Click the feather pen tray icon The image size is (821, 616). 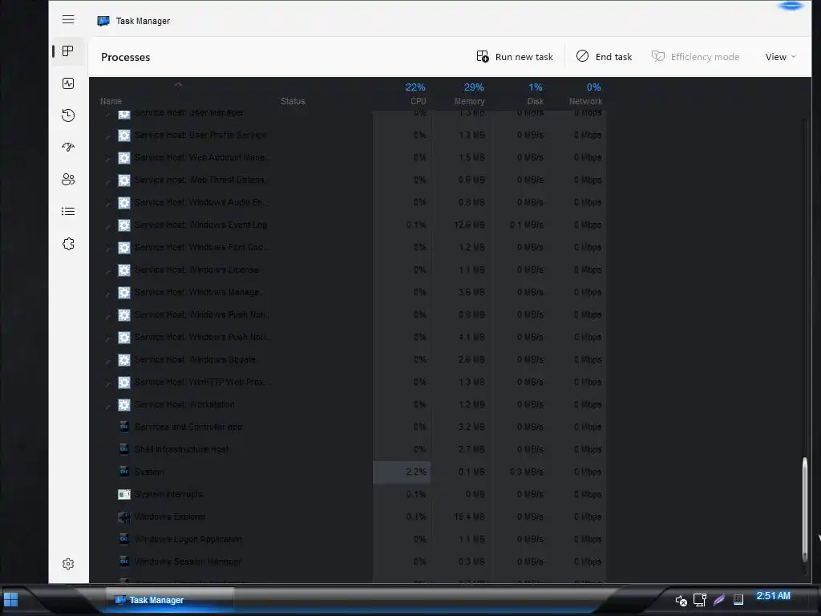[719, 599]
